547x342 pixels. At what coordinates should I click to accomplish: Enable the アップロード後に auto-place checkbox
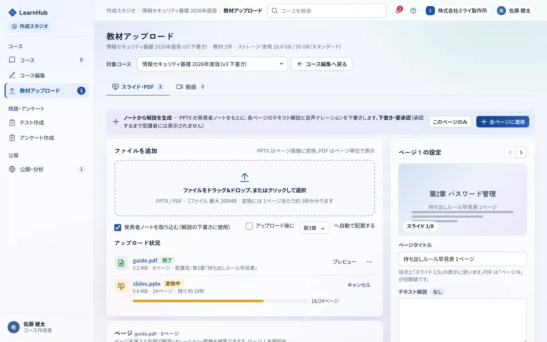249,226
